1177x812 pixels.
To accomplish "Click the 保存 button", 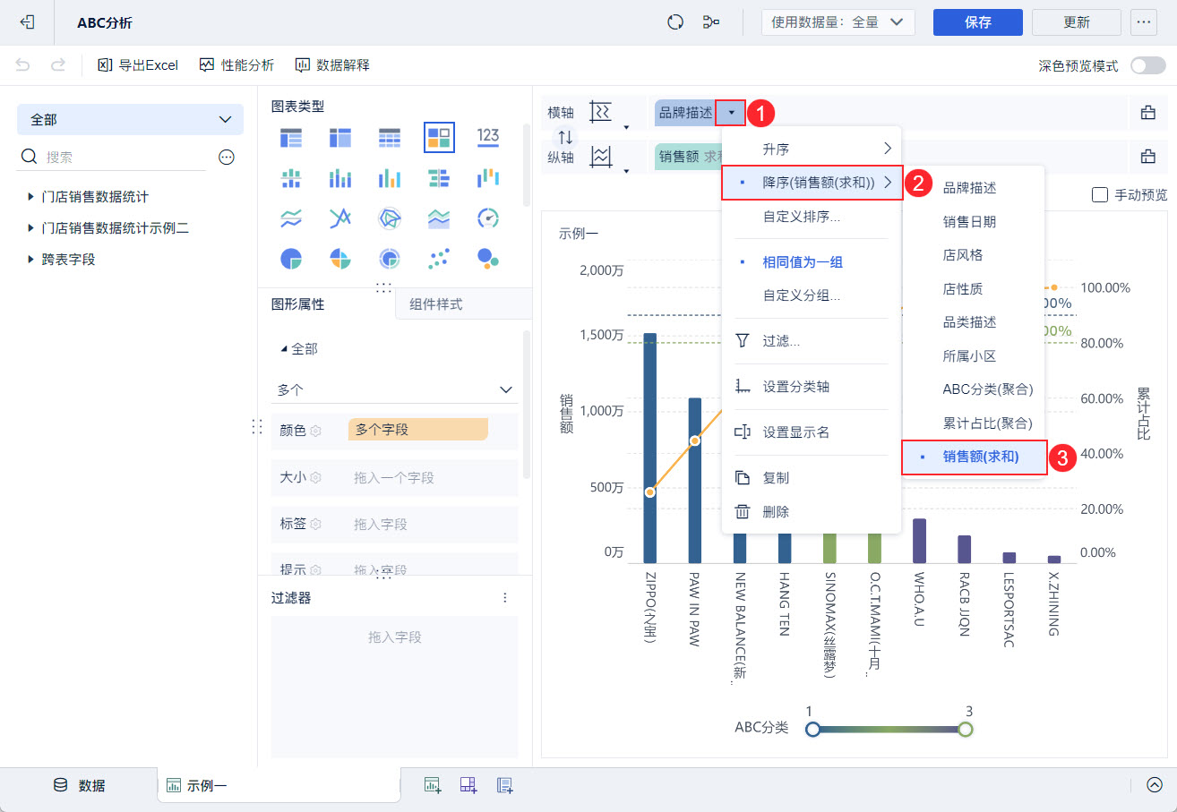I will tap(978, 22).
